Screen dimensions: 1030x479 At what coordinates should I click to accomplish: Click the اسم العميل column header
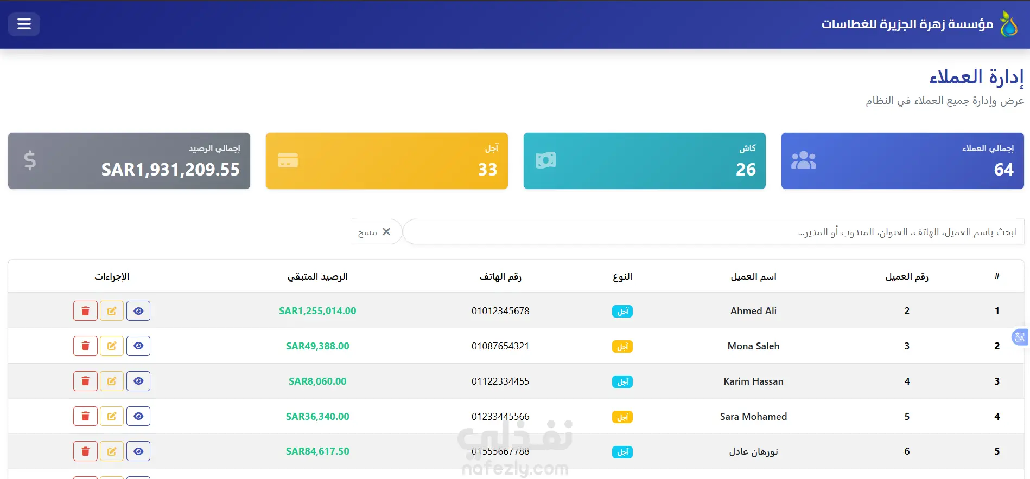click(x=753, y=277)
